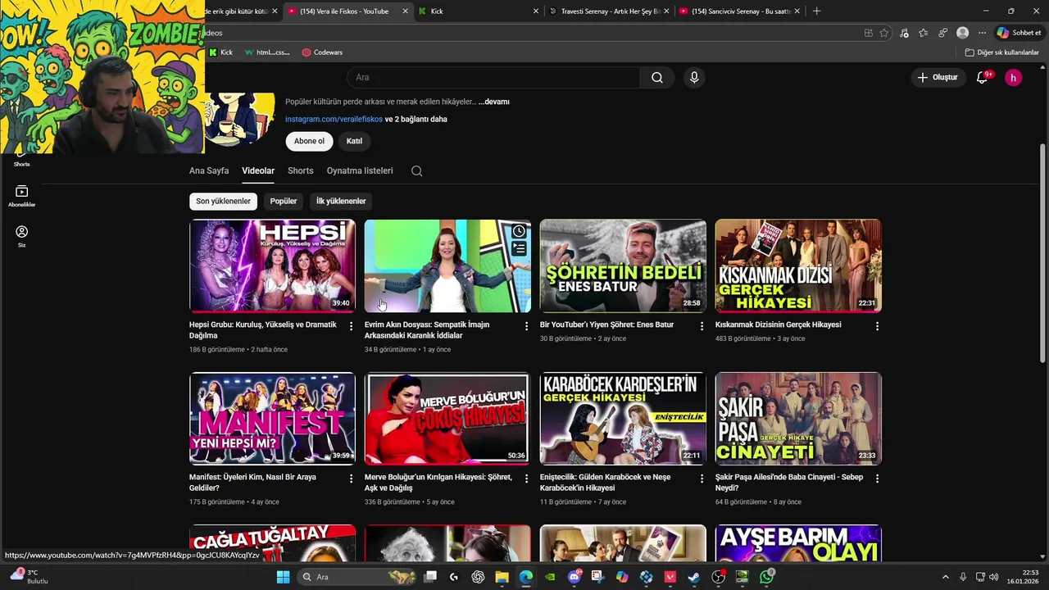The height and width of the screenshot is (590, 1049).
Task: Click the media control music-note icon in toolbar
Action: [904, 33]
